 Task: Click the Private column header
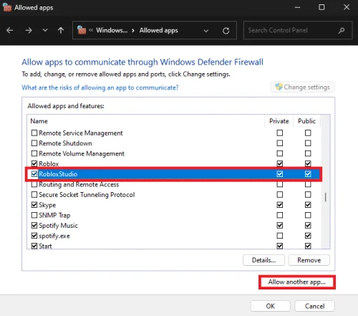[279, 121]
